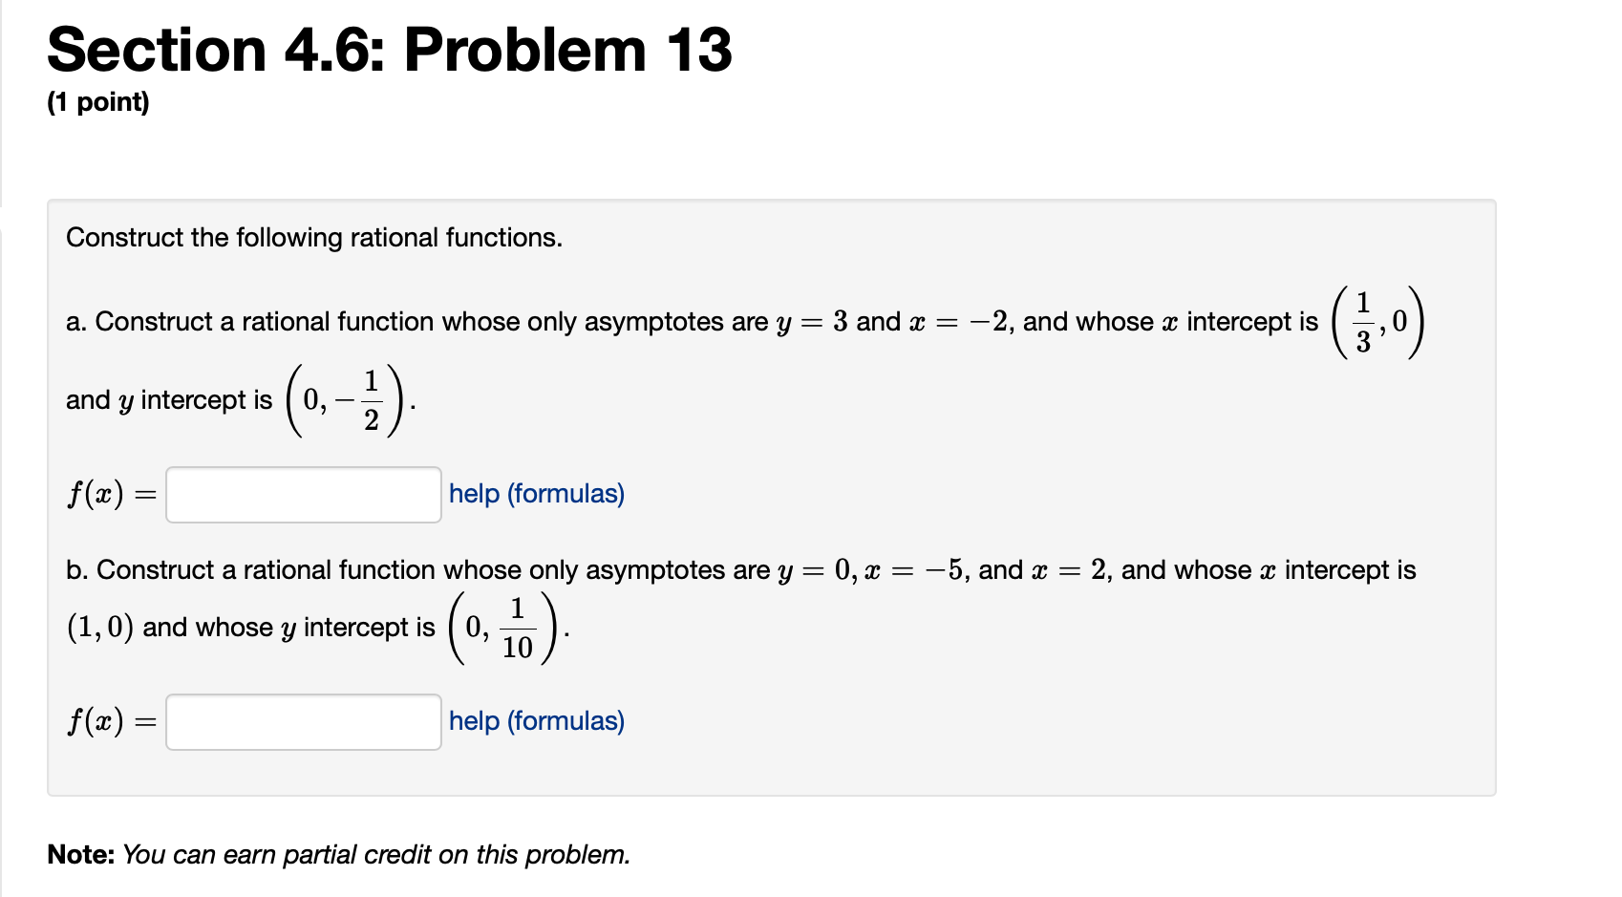Open help (formulas) link for part a
Screen dimensions: 1622x897
[536, 494]
